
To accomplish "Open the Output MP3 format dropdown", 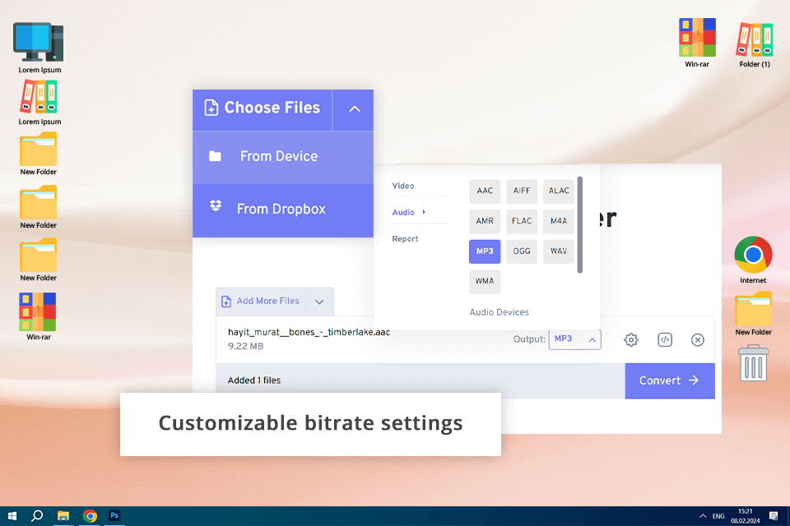I will click(575, 339).
